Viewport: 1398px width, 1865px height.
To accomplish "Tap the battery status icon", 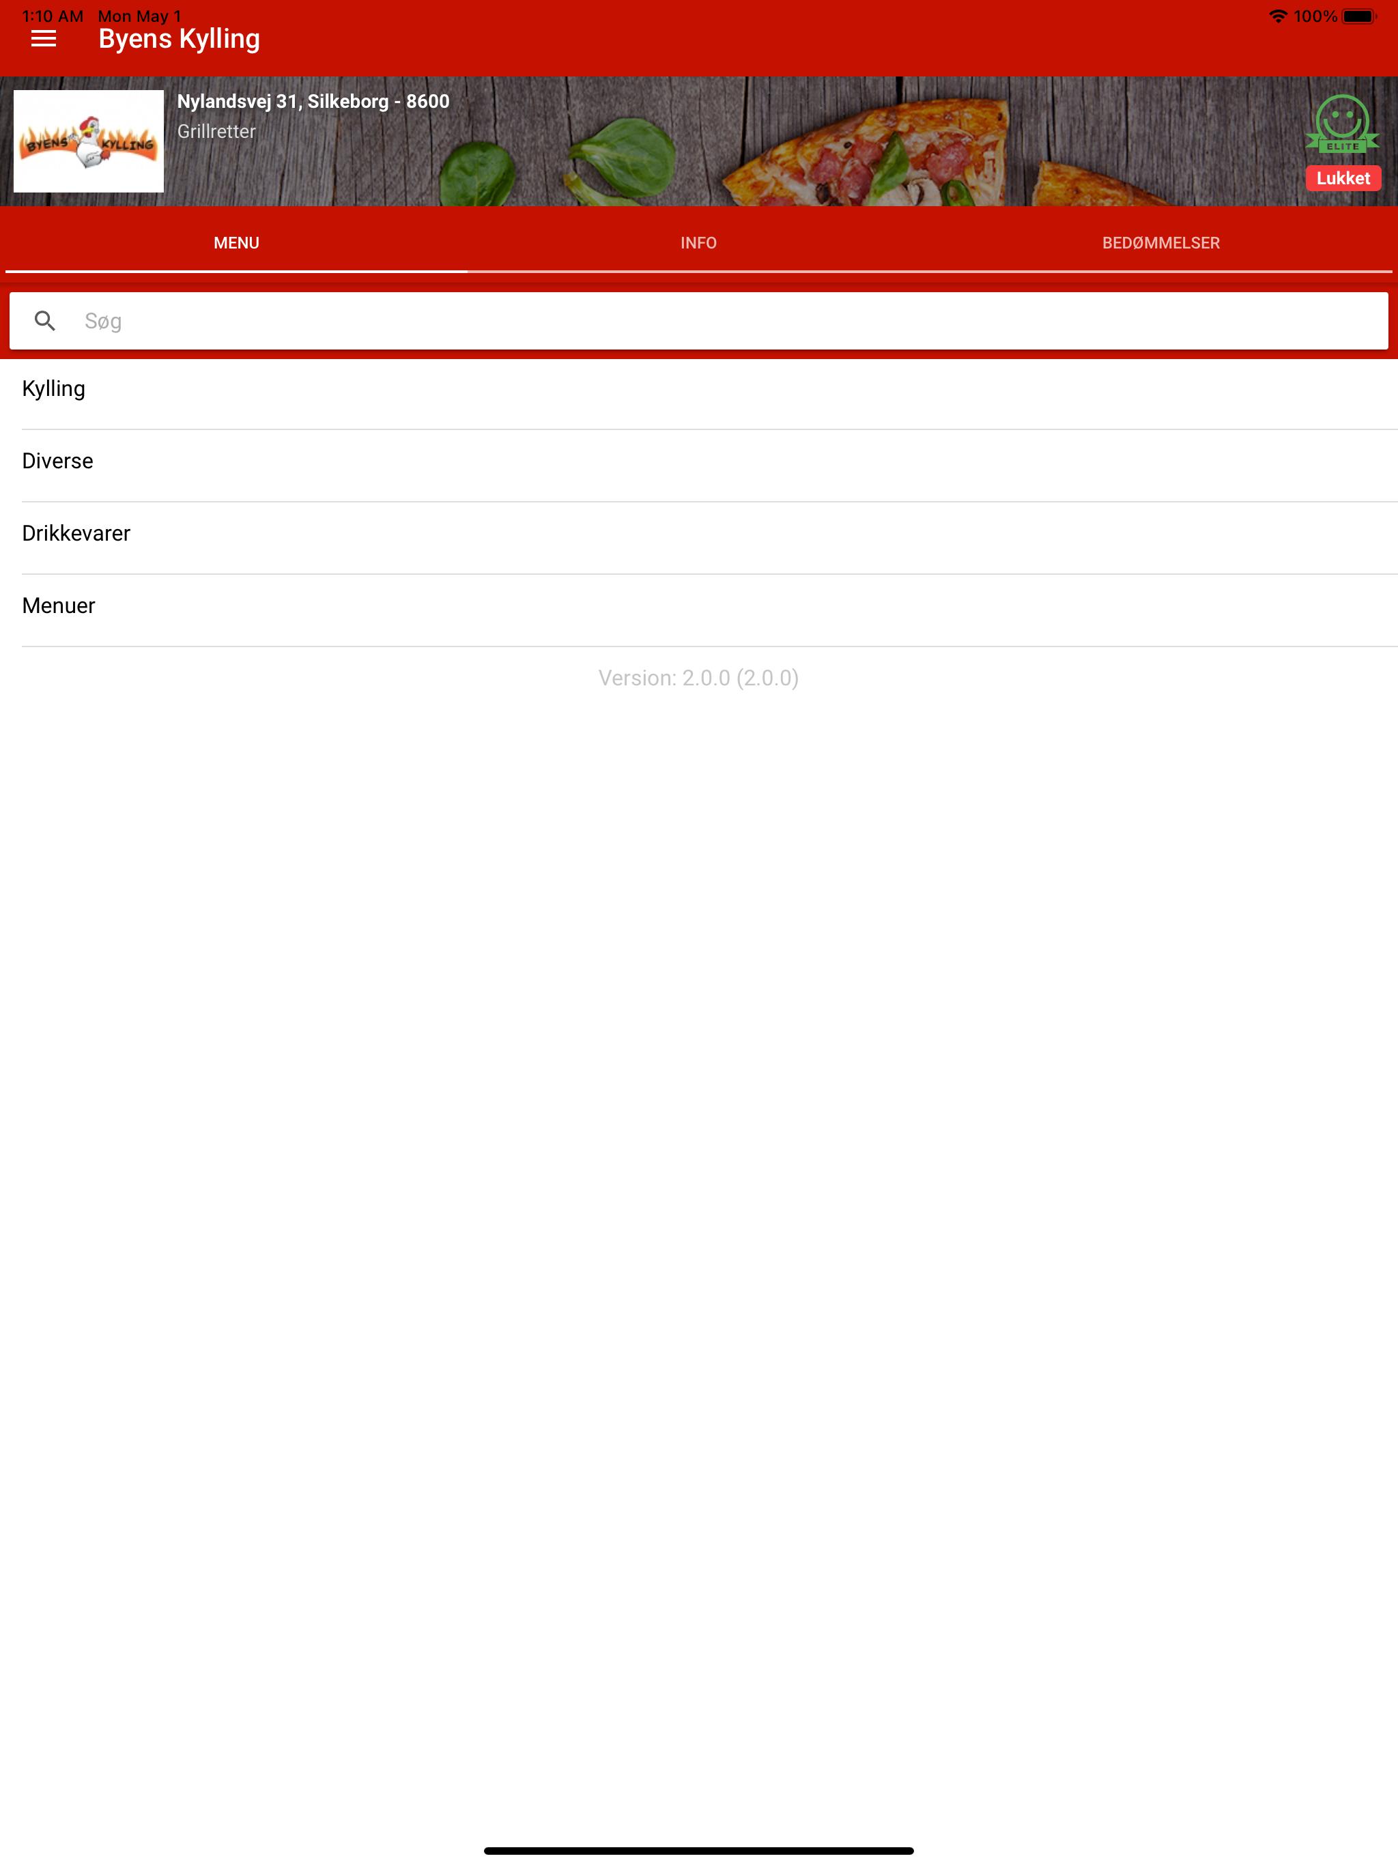I will (1358, 16).
